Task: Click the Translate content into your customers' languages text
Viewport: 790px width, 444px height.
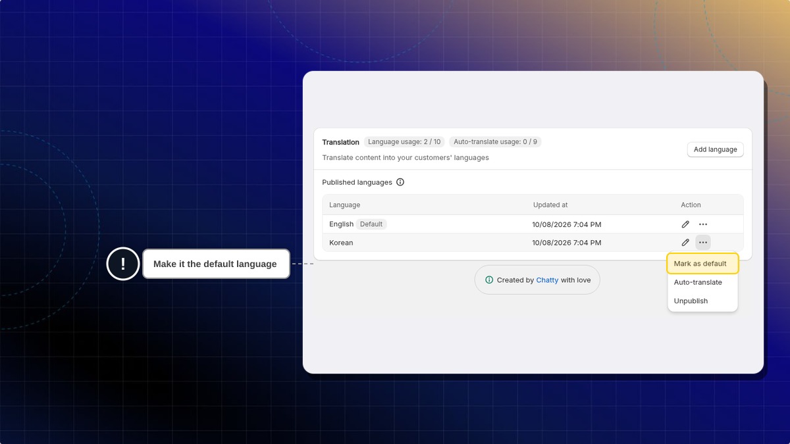Action: coord(406,158)
